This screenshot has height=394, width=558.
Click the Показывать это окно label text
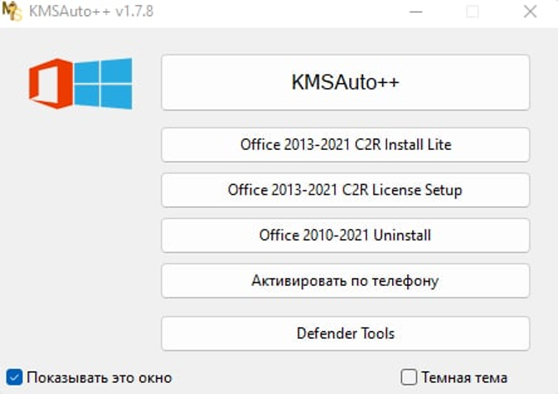click(99, 377)
